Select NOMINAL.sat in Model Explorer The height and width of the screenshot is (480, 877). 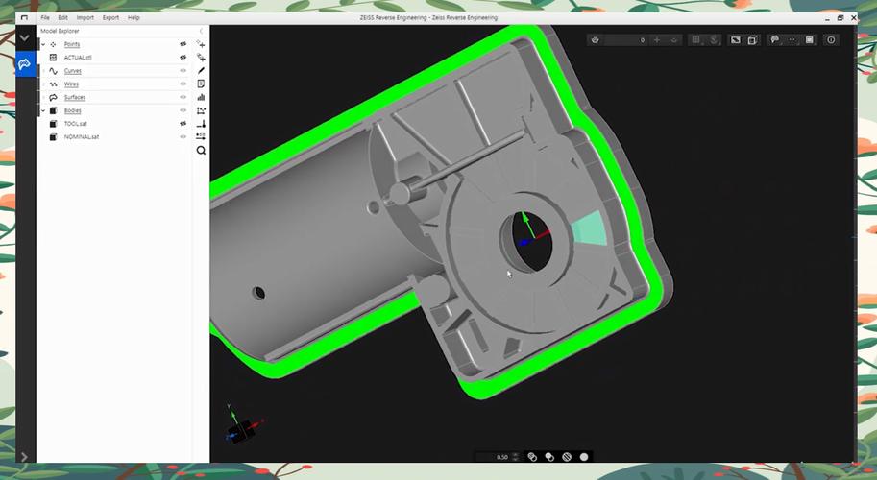82,137
